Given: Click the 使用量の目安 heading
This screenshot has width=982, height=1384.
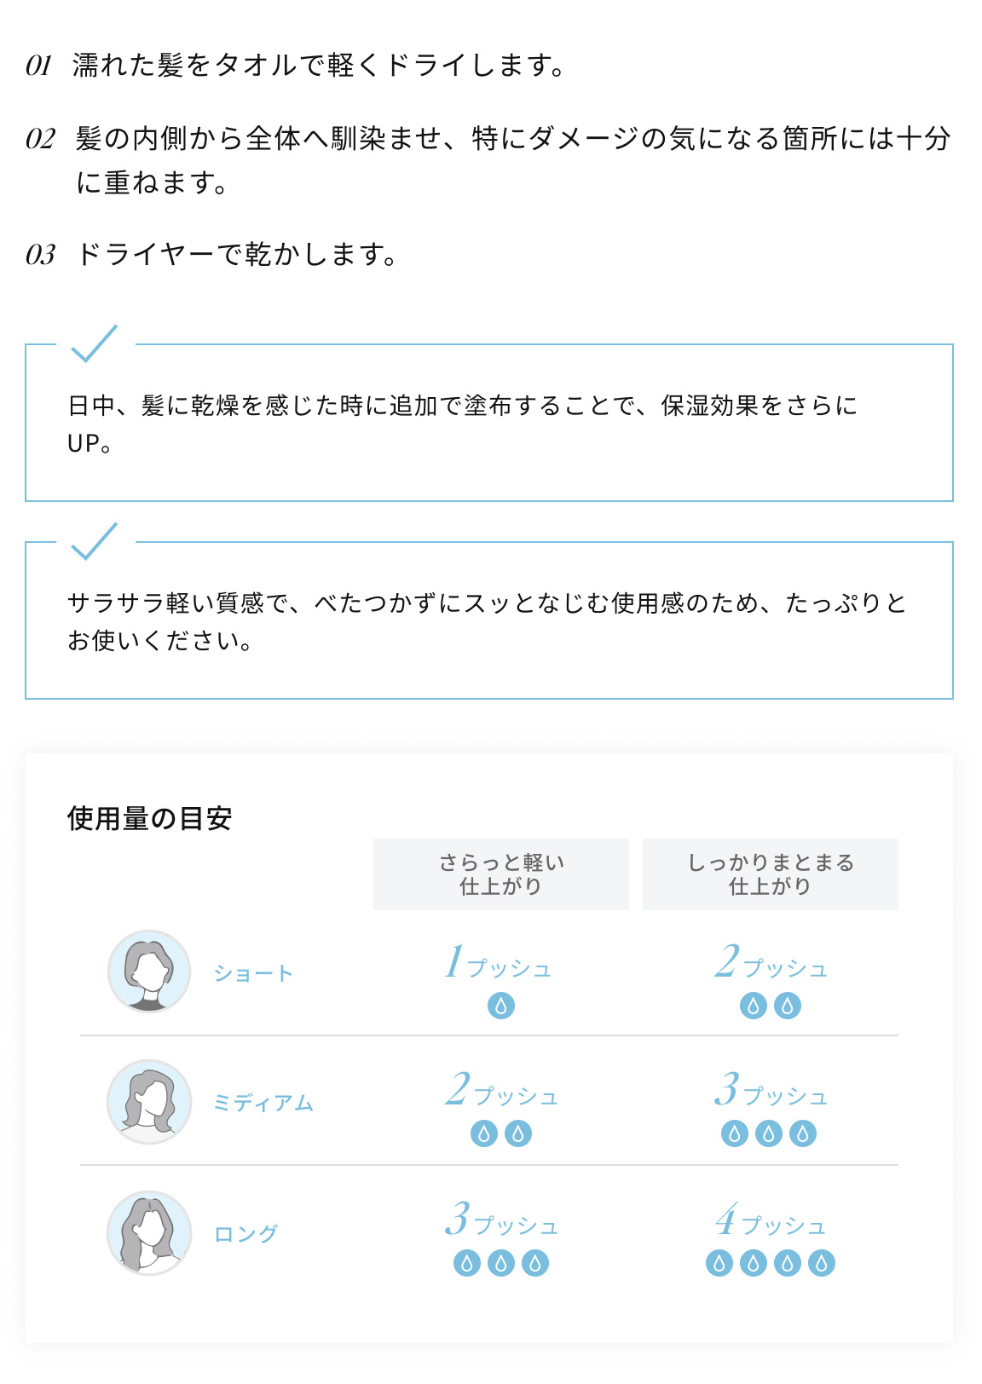Looking at the screenshot, I should coord(150,819).
